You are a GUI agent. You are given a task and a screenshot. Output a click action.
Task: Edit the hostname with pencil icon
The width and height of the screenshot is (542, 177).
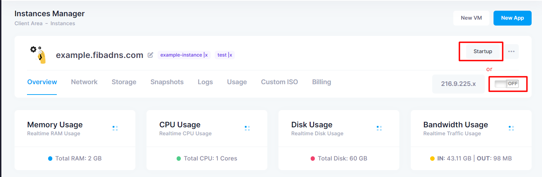click(150, 55)
